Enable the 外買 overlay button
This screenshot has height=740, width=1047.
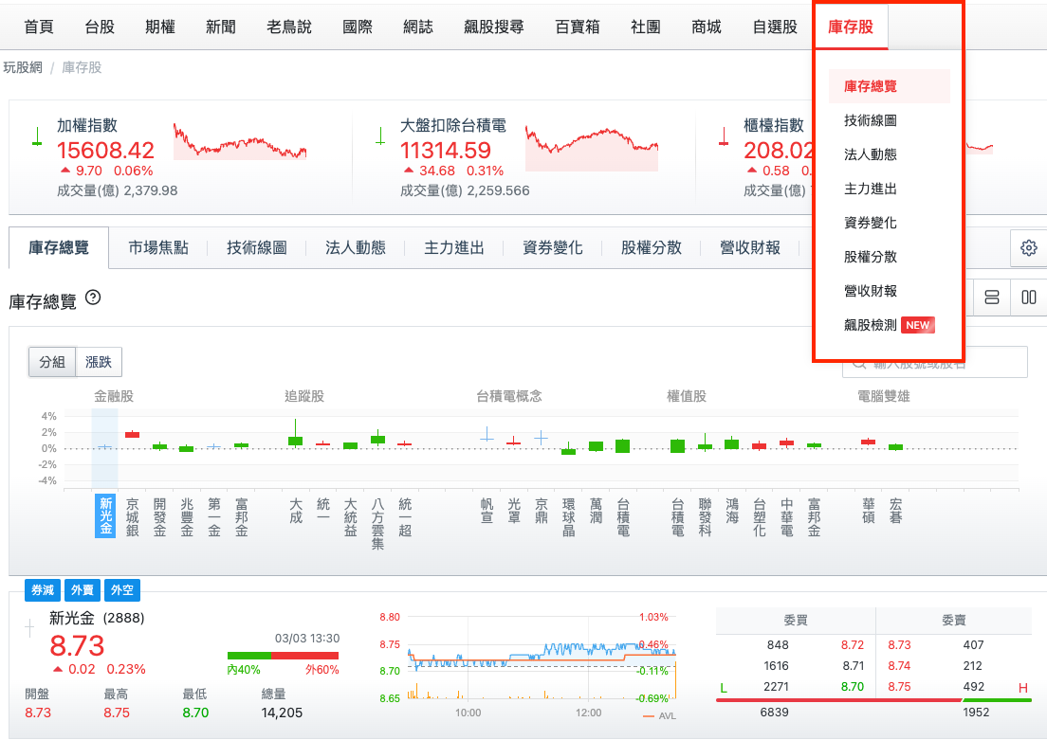click(x=82, y=589)
